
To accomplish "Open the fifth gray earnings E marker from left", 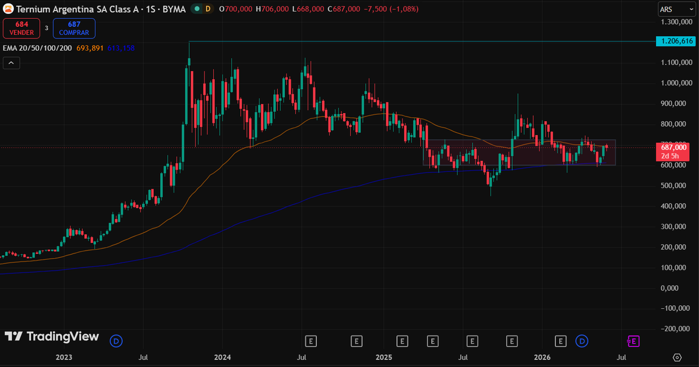I will 472,340.
